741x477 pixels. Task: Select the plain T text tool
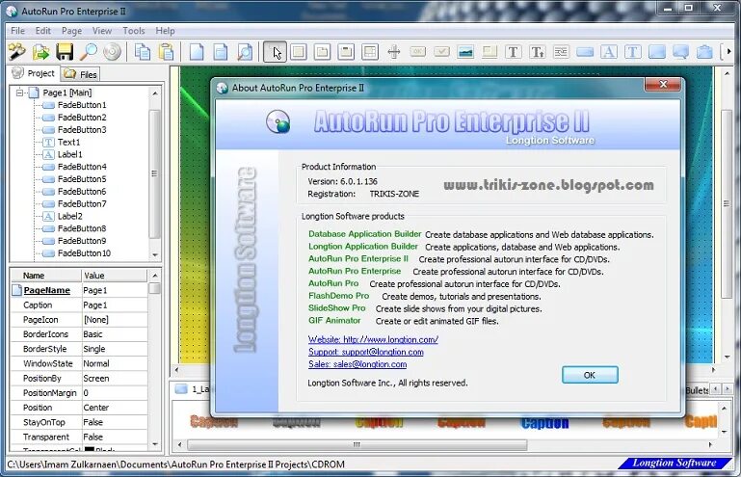514,51
